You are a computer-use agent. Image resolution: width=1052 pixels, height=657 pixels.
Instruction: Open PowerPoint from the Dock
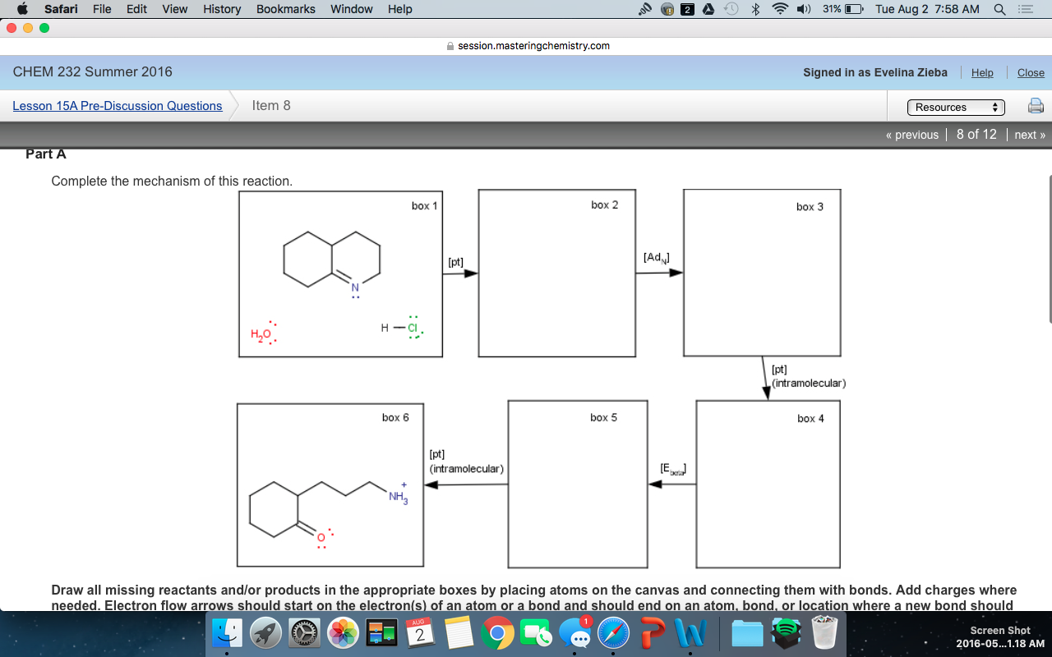[653, 633]
